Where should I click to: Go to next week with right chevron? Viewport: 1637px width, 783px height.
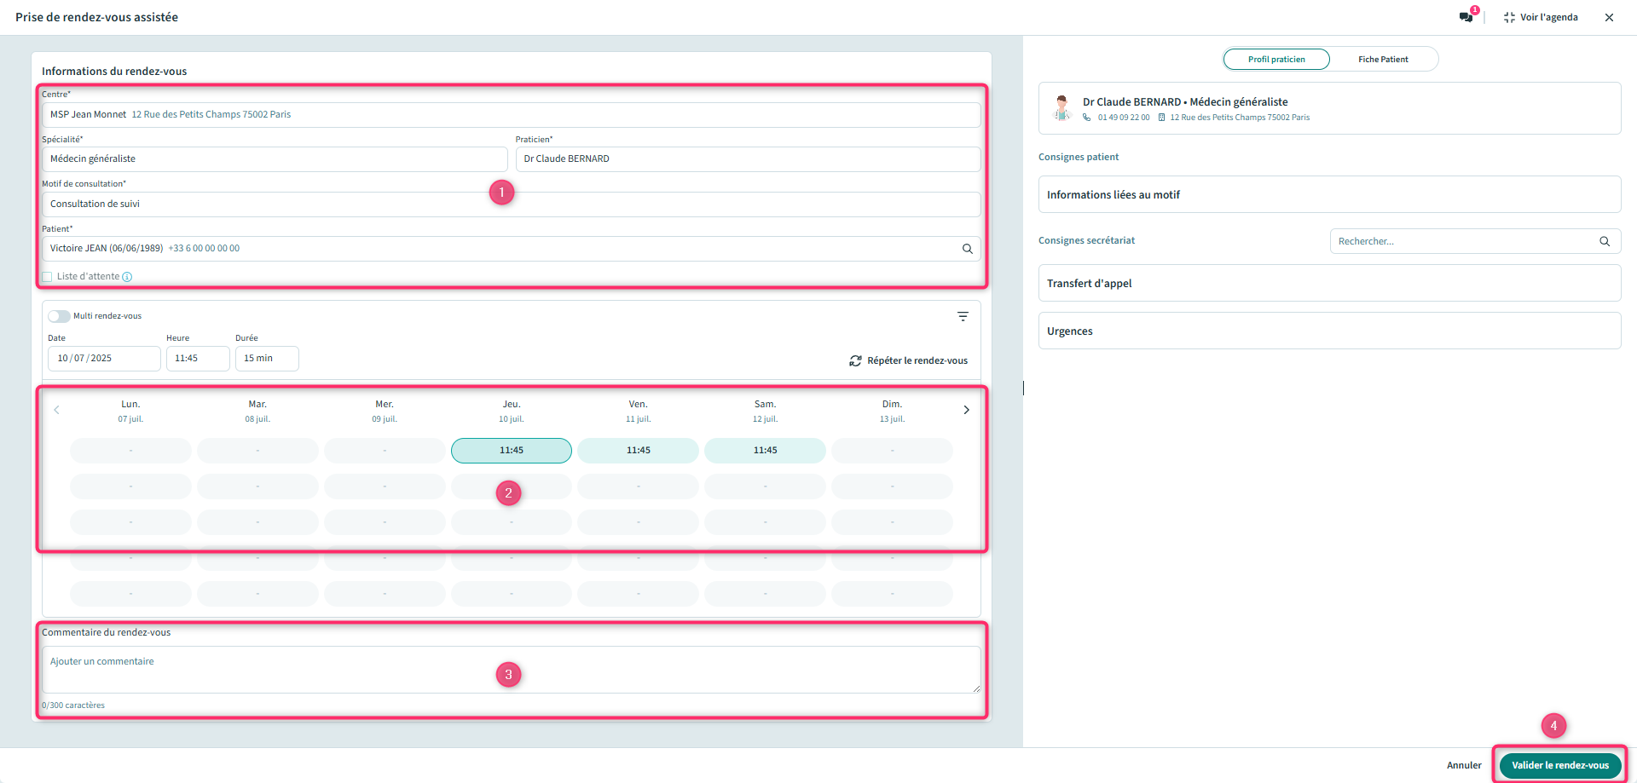(x=966, y=410)
